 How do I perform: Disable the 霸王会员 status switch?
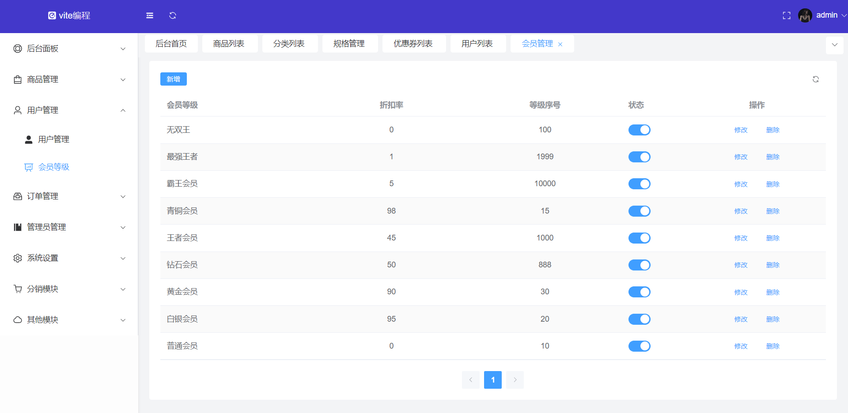[x=639, y=184]
